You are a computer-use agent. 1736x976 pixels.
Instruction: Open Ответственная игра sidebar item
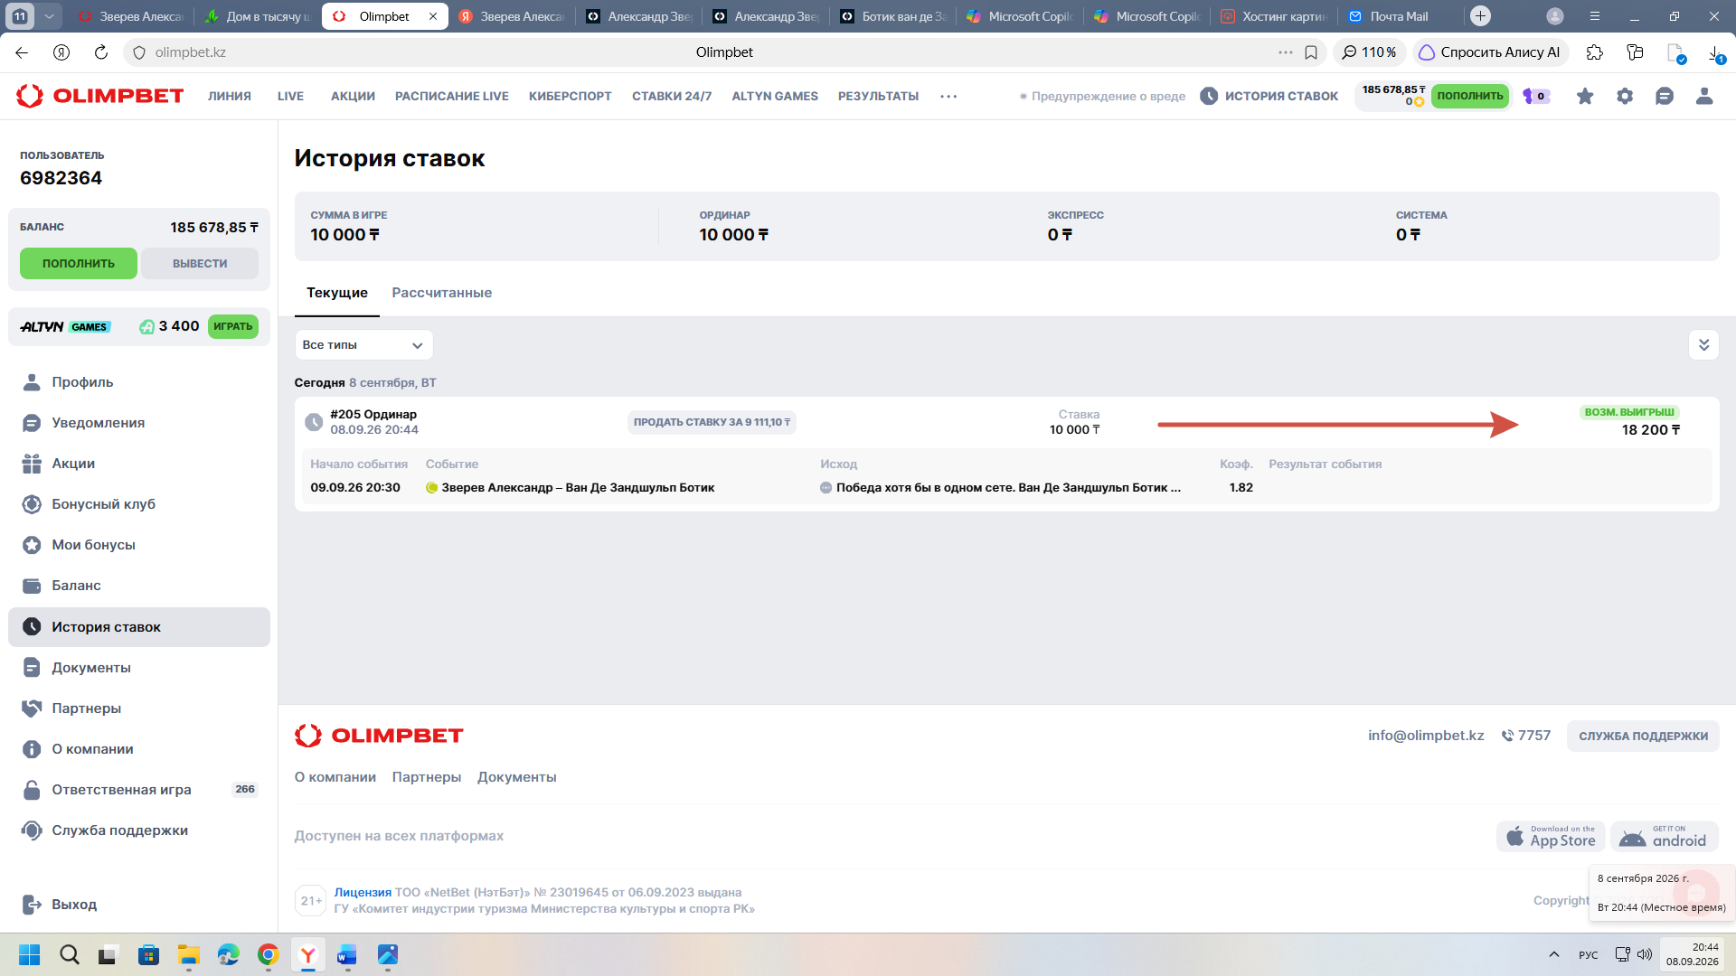pos(139,790)
